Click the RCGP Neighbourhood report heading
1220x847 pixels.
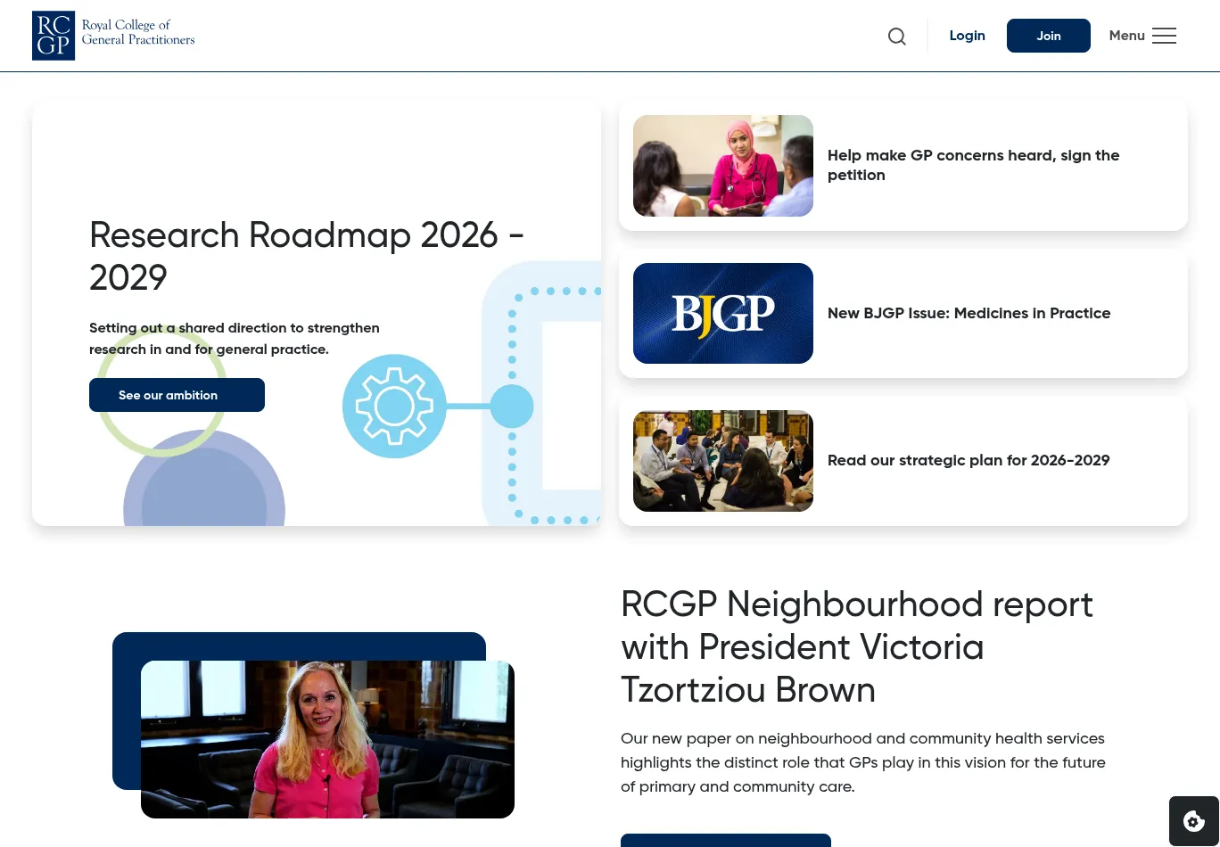(x=857, y=647)
